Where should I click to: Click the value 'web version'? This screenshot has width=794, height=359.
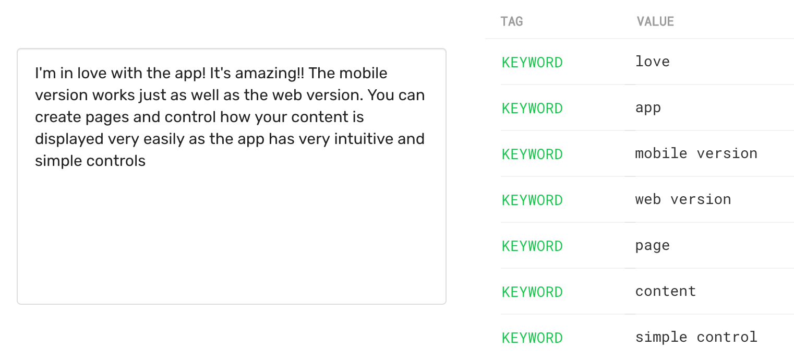tap(683, 199)
